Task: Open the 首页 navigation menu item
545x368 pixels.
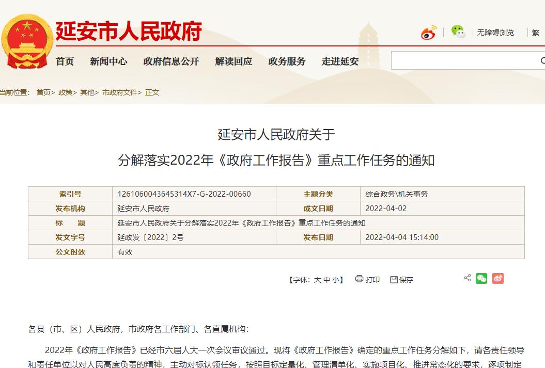Action: [x=65, y=61]
